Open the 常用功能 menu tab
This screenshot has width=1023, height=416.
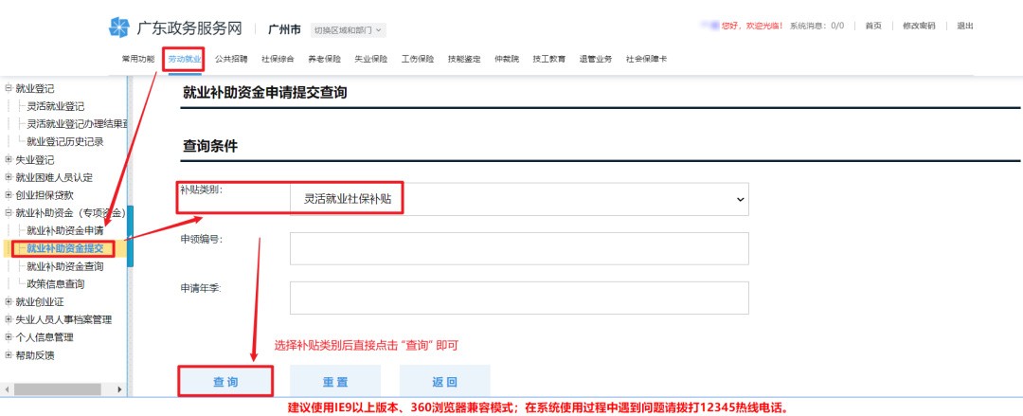click(x=137, y=59)
